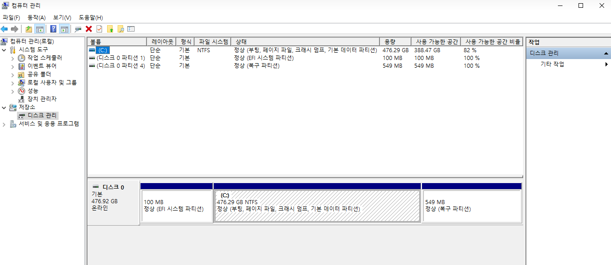Select the (C:) 476.29 GB NTFS partition block
This screenshot has height=265, width=611.
tap(317, 206)
